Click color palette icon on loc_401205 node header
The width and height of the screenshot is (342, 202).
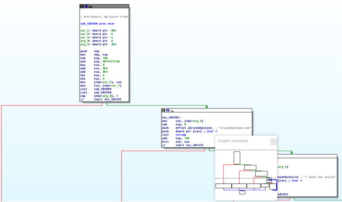click(x=164, y=111)
